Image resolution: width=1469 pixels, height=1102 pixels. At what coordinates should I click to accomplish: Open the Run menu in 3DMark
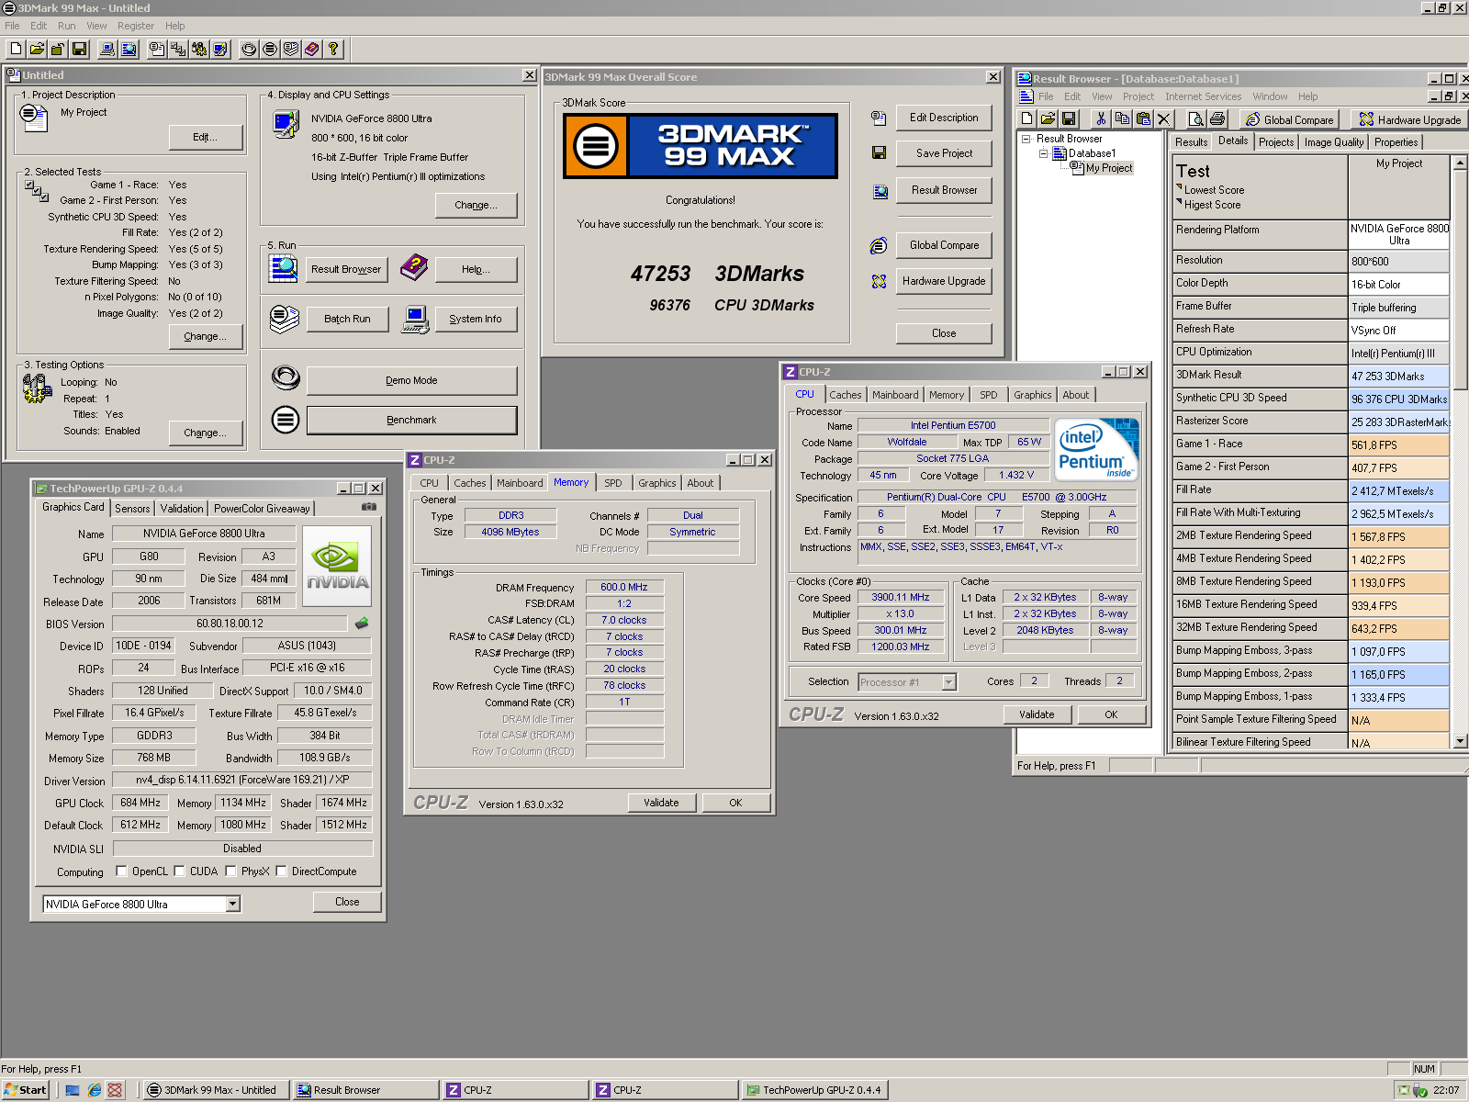coord(66,26)
